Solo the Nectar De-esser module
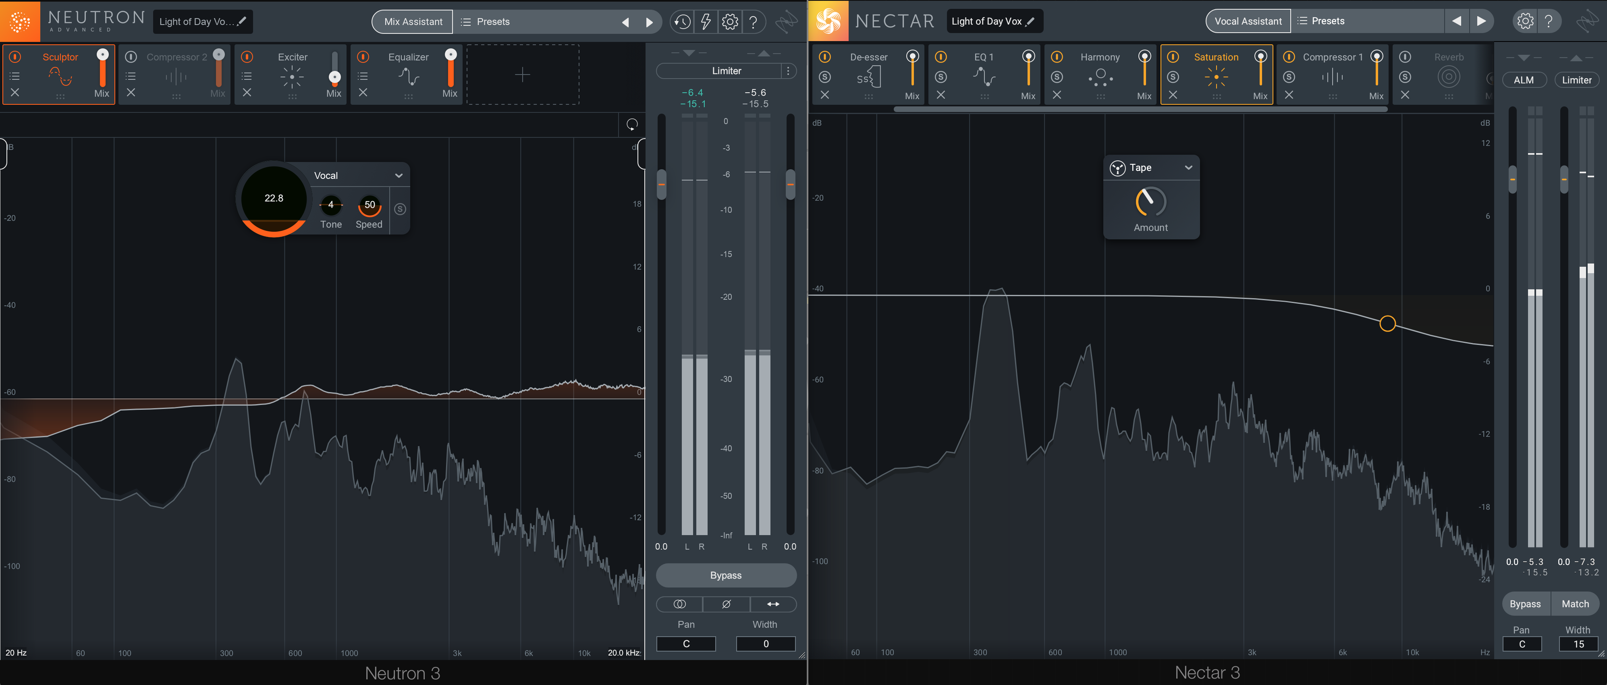Screen dimensions: 1607x685 825,77
